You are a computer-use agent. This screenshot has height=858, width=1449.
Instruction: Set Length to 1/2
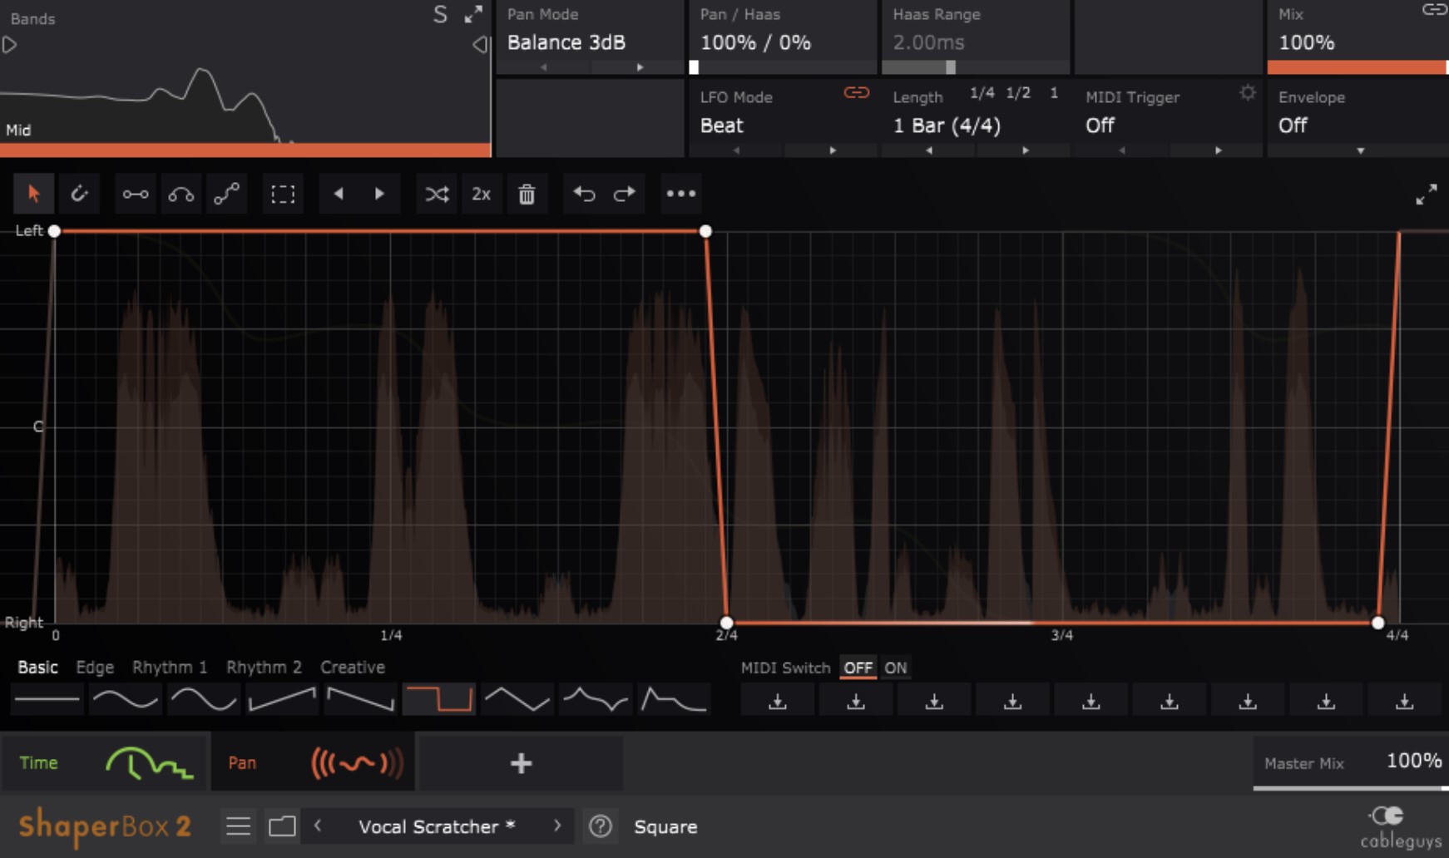[1018, 93]
